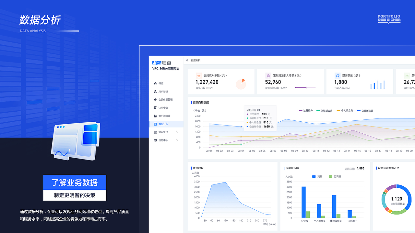Click orange crown icon on 会员收入总额 card
The height and width of the screenshot is (233, 415).
click(x=199, y=75)
